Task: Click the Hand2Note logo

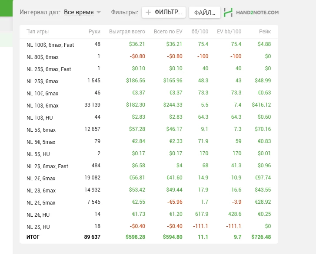Action: (x=251, y=13)
